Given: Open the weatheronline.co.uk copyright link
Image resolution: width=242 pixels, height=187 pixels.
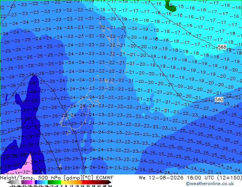Looking at the screenshot, I should [x=210, y=184].
